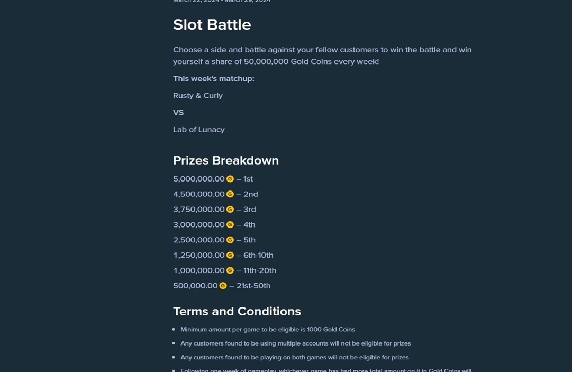Click the gold coin icon on 6th-10th row
The image size is (572, 372).
(230, 255)
